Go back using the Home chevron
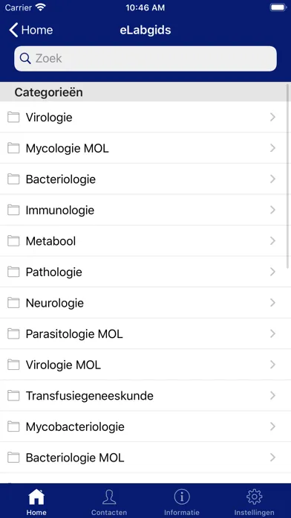This screenshot has width=291, height=518. point(14,30)
